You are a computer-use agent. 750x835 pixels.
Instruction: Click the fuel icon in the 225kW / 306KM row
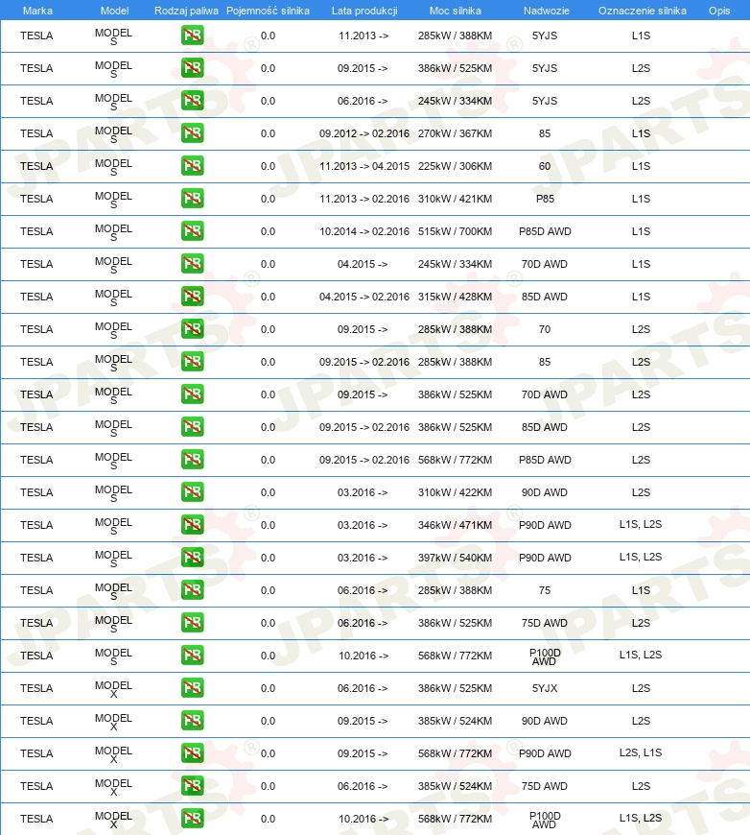(192, 166)
